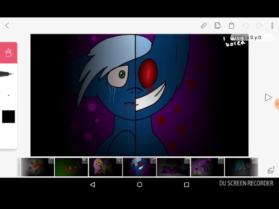
Task: Change brush size via the dot circle
Action: (x=8, y=95)
